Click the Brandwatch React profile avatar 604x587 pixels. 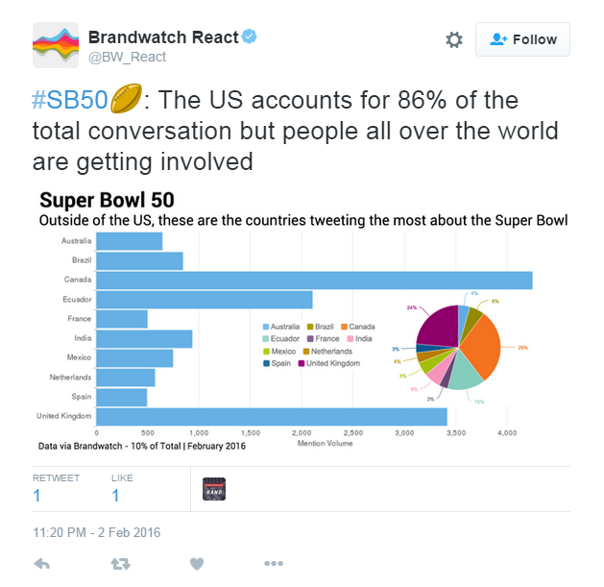click(x=56, y=45)
